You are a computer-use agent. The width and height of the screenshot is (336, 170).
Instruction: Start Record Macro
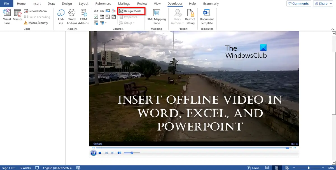point(35,11)
